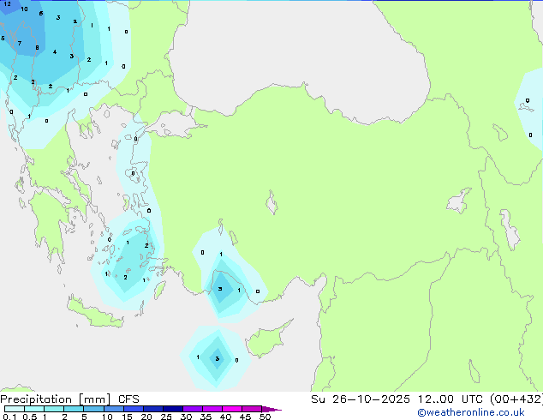Click the '3' value west of Cyprus
This screenshot has width=543, height=420.
tap(218, 358)
